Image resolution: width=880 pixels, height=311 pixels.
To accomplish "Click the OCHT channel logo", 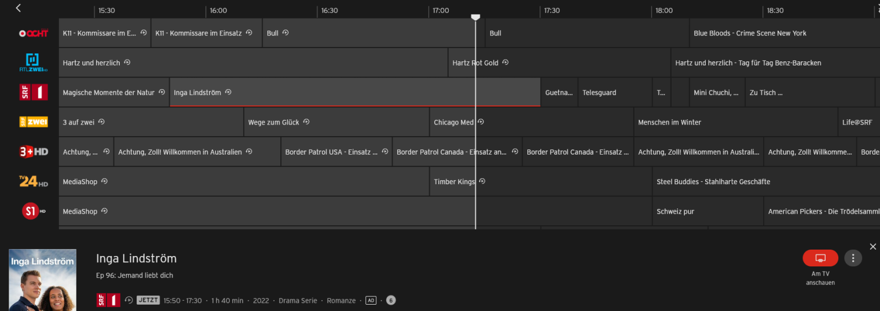I will click(x=33, y=34).
